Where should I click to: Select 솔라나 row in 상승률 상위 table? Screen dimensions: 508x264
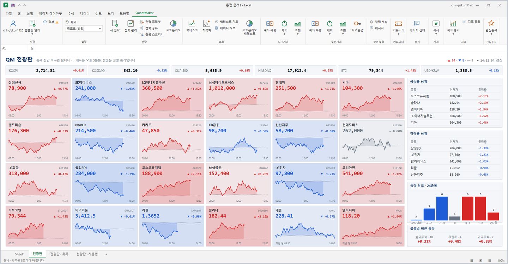coord(455,102)
